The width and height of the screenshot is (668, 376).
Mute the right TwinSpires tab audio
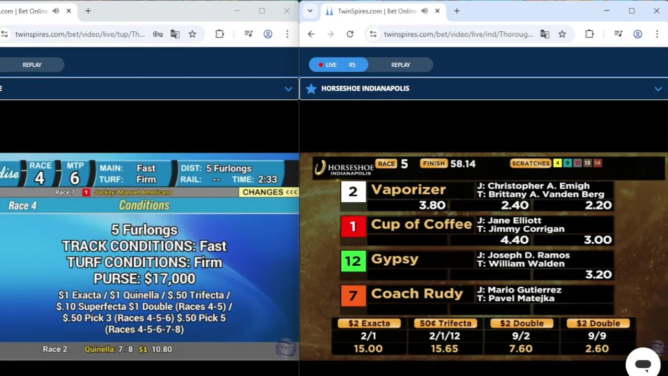[x=424, y=11]
